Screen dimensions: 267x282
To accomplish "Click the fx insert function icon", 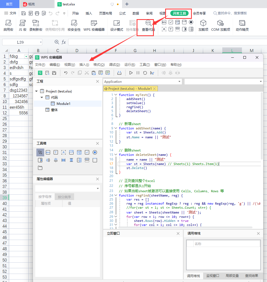I will click(64, 42).
